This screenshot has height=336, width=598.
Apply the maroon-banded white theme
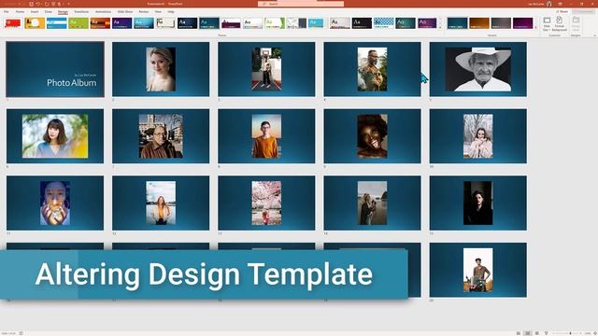pos(231,23)
